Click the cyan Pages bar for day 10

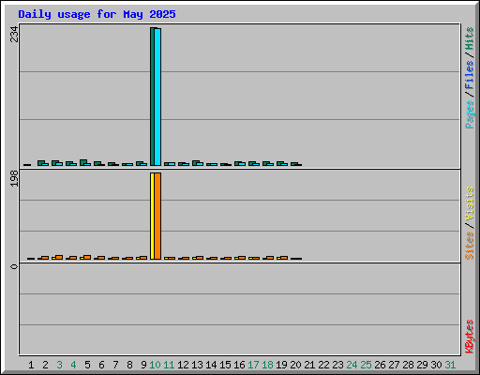pos(157,97)
